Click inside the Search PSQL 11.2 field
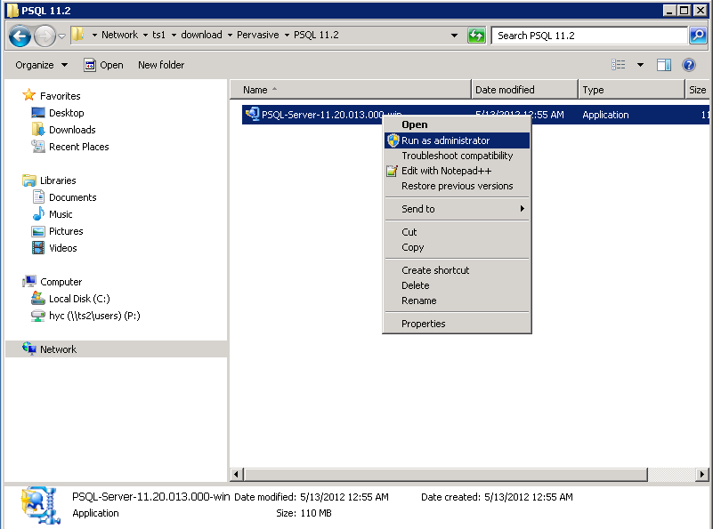Screen dimensions: 713x529 click(x=587, y=36)
